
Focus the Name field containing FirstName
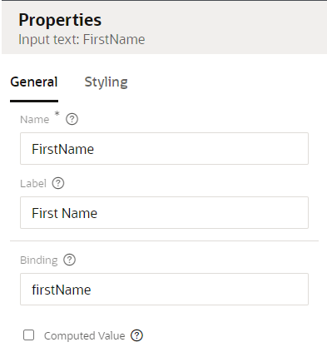(x=164, y=149)
